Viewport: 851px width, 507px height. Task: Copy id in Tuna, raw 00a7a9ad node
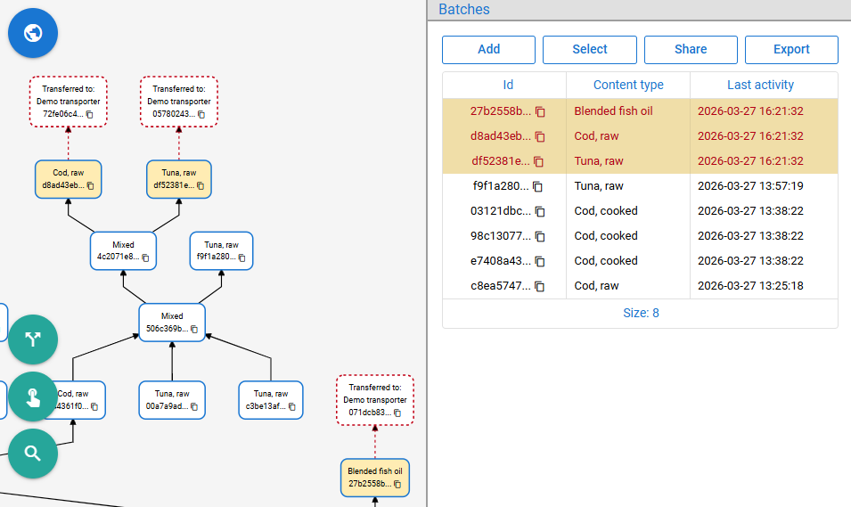tap(194, 406)
